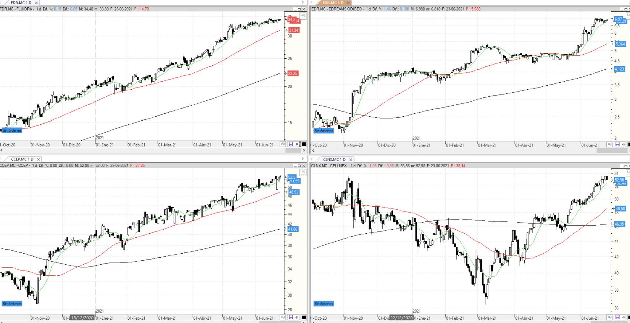The height and width of the screenshot is (323, 630).
Task: Click 'Sin órdenes' label on the FLUIDRA chart
Action: pyautogui.click(x=12, y=130)
